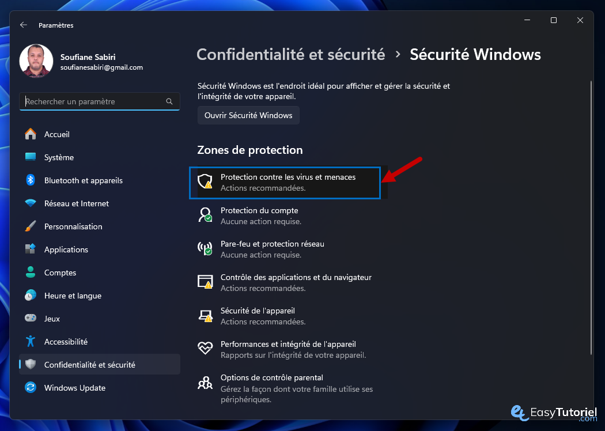Navigate to Confidentialité et sécurité breadcrumb

point(290,55)
